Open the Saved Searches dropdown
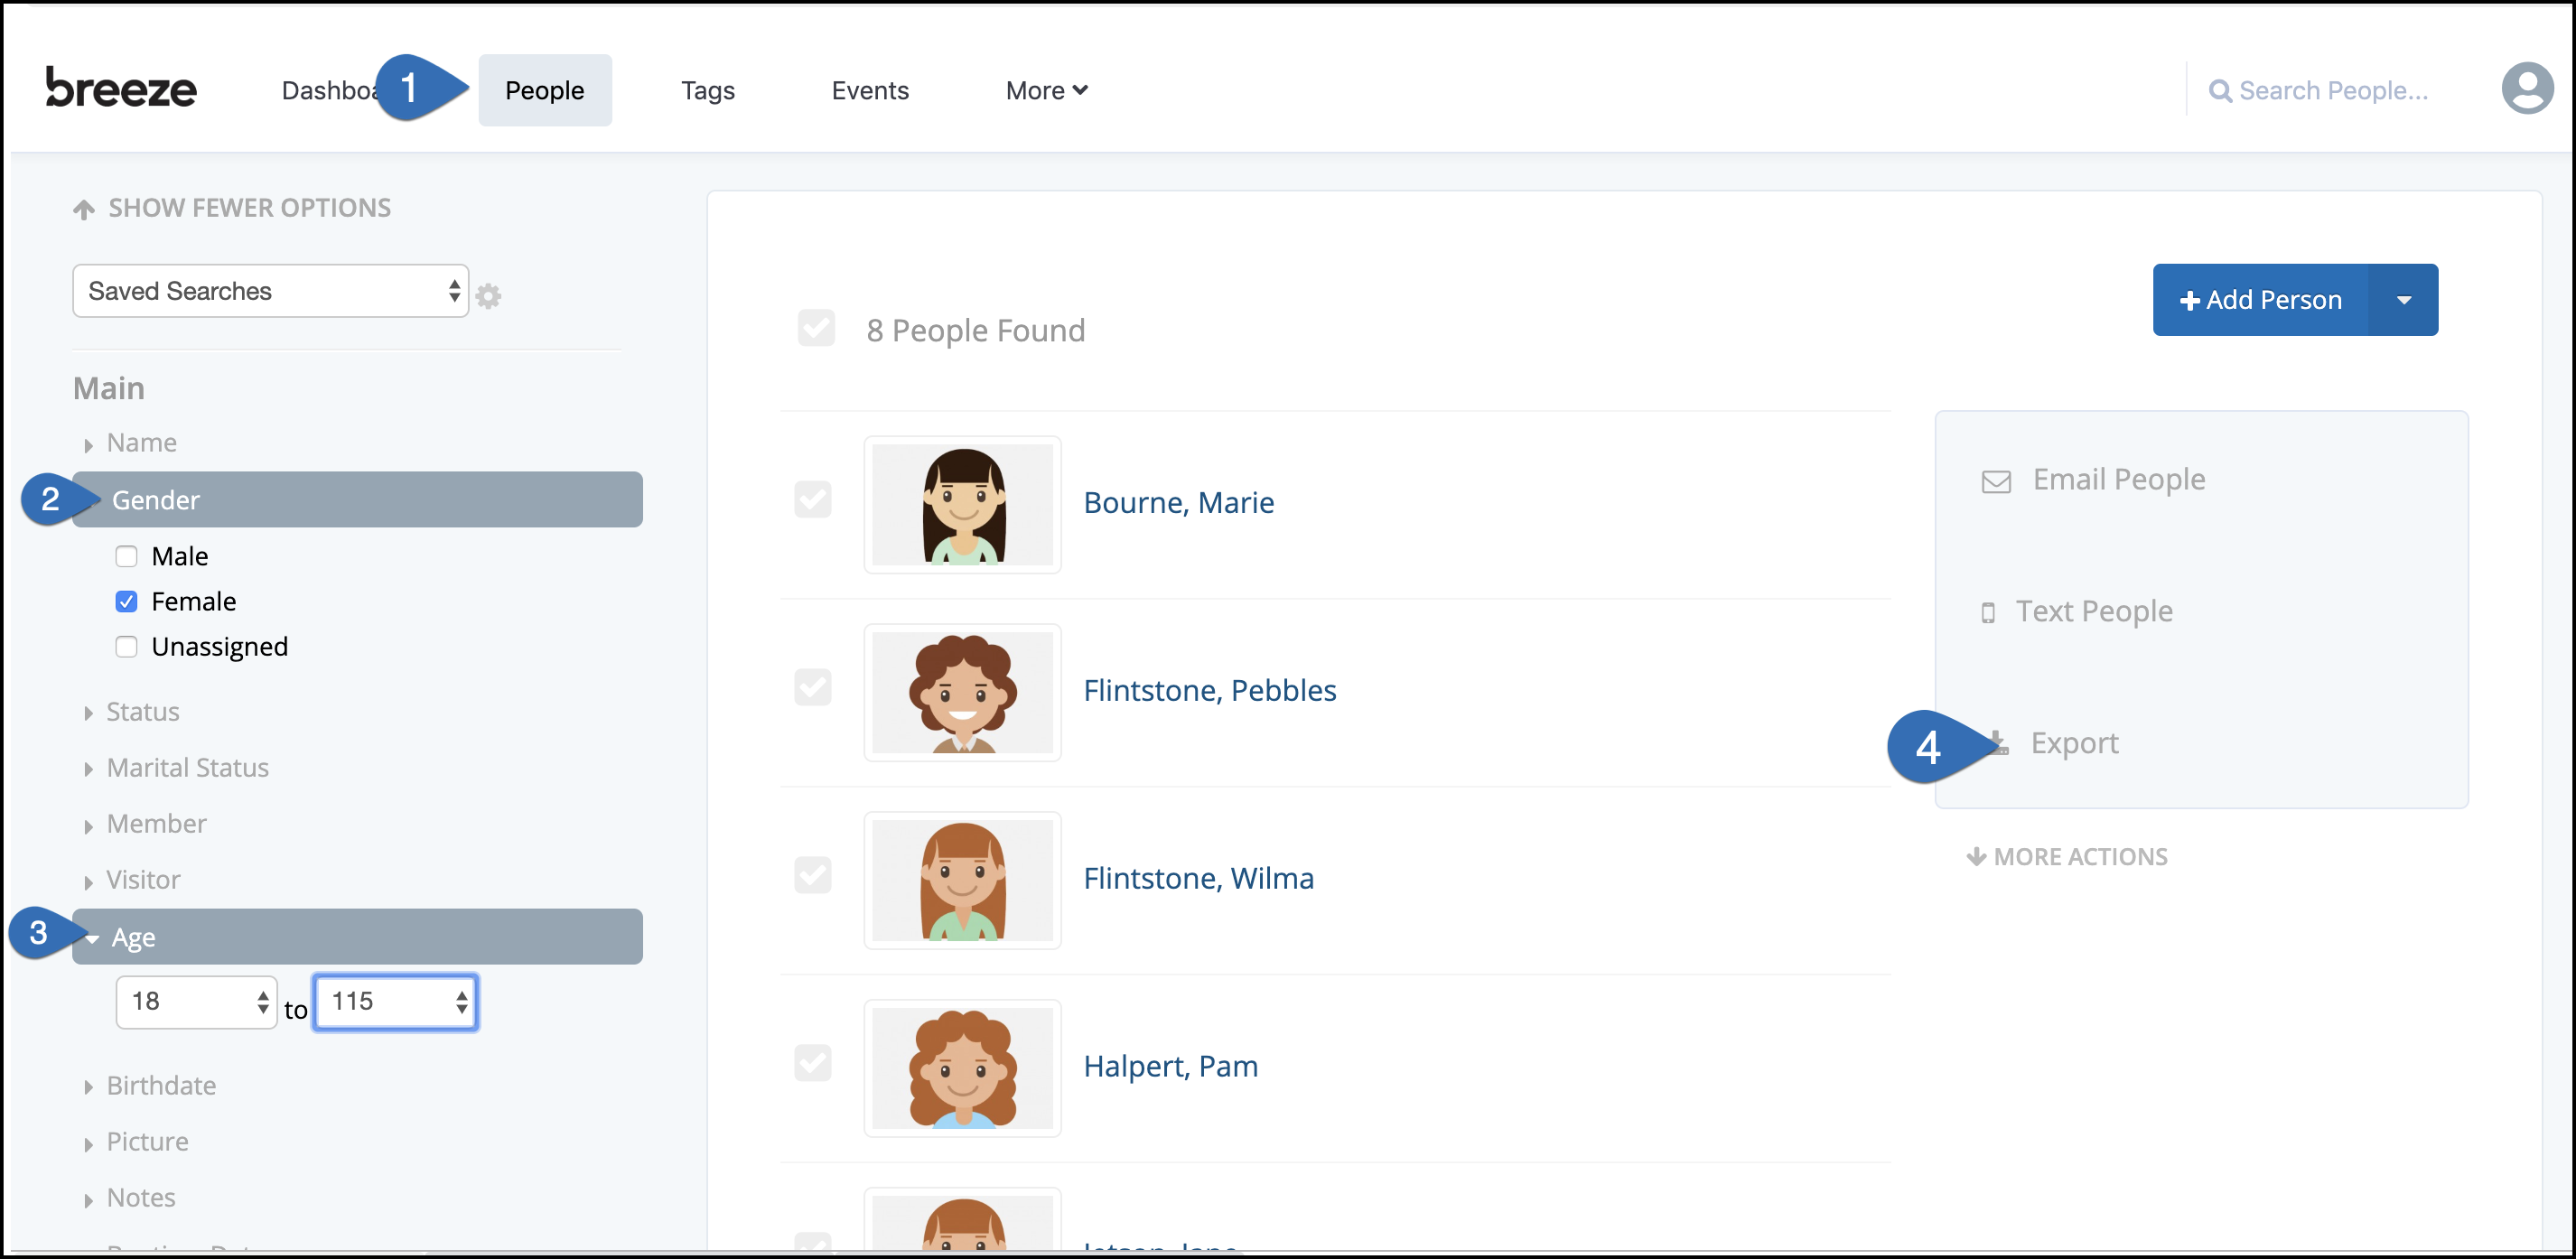 pos(270,291)
